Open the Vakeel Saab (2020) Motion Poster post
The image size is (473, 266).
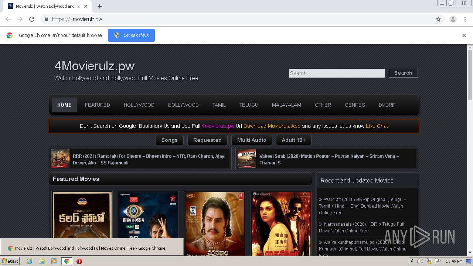329,159
